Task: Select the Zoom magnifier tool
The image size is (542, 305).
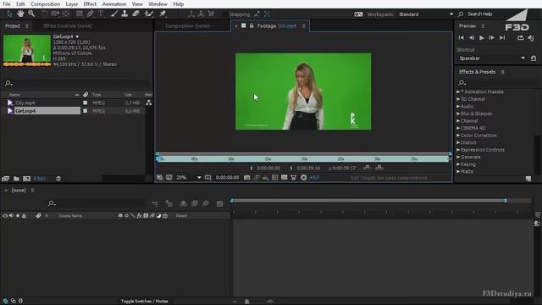Action: point(31,14)
